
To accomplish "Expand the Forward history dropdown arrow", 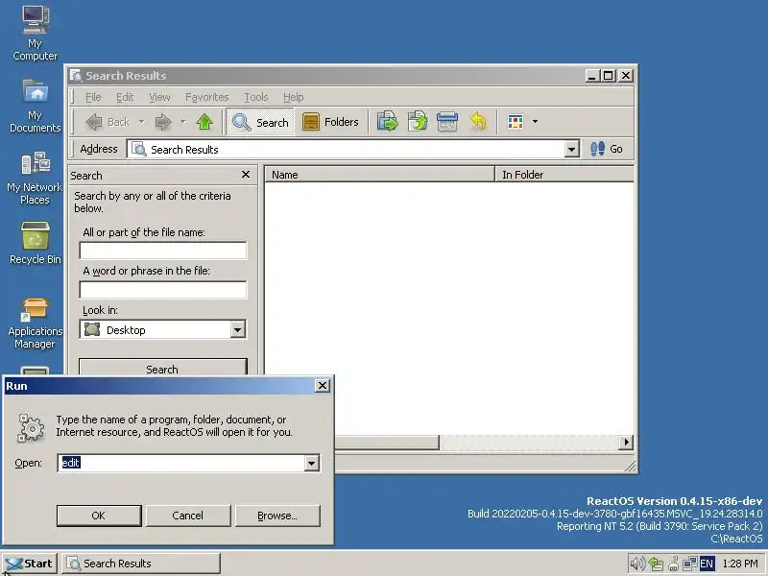I will coord(182,122).
